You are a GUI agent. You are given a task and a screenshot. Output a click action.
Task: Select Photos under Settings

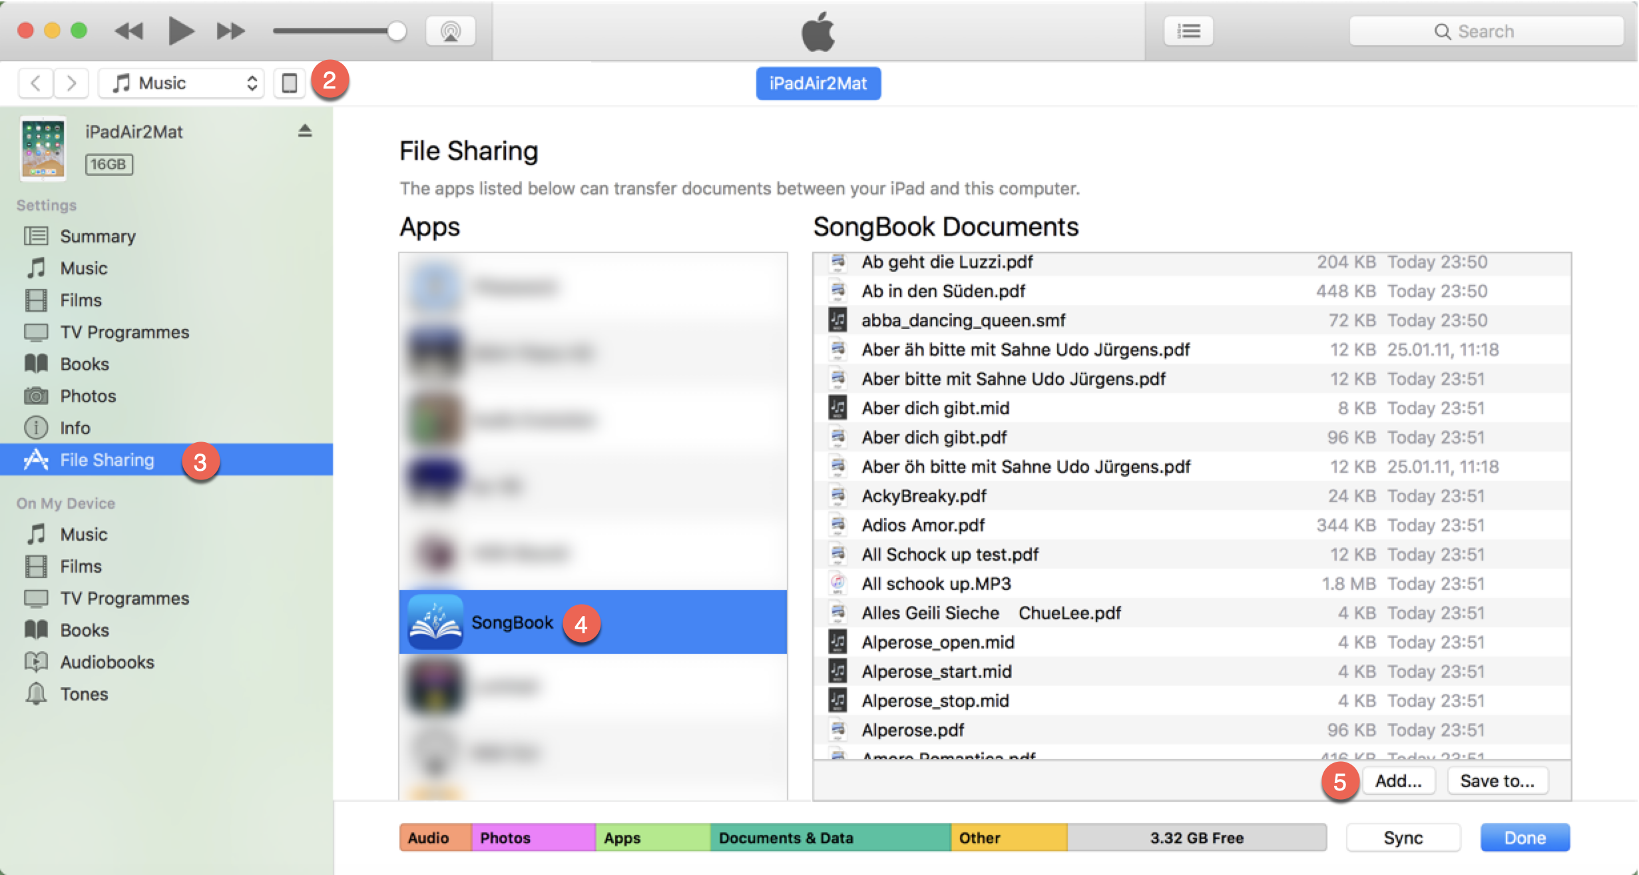(x=88, y=396)
